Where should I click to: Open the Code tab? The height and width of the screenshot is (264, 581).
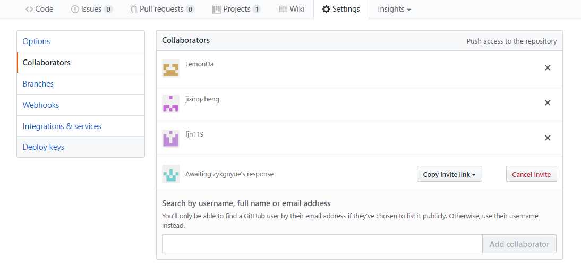[39, 9]
